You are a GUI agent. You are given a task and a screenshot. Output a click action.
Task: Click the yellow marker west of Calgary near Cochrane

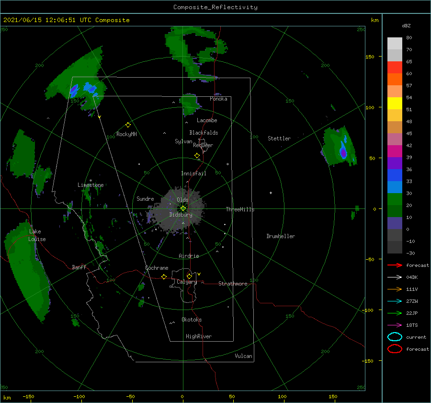(164, 277)
